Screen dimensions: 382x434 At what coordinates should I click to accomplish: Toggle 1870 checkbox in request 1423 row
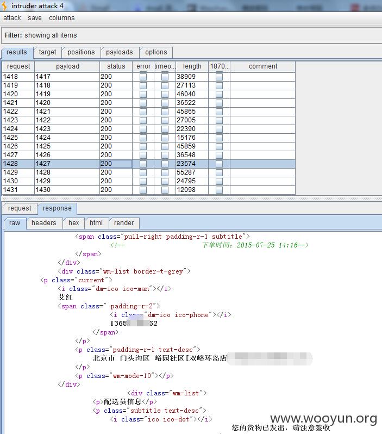(220, 120)
